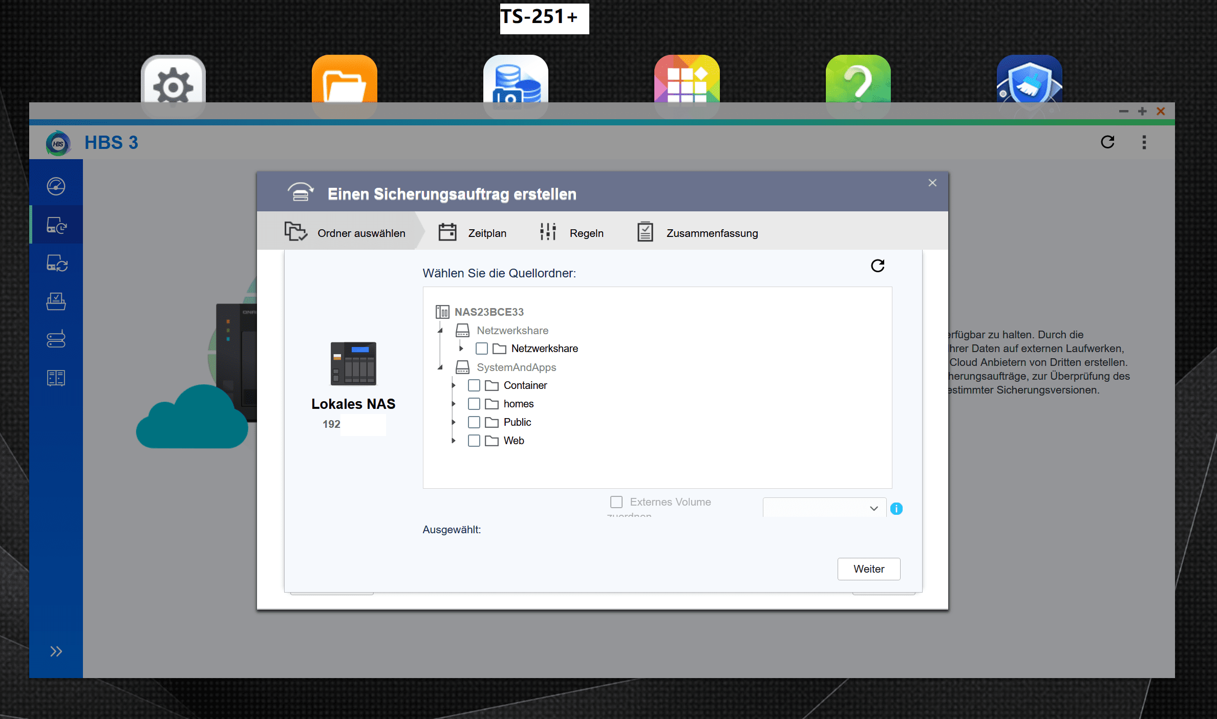Expand the sidebar with double-arrow icon
1217x719 pixels.
(56, 651)
